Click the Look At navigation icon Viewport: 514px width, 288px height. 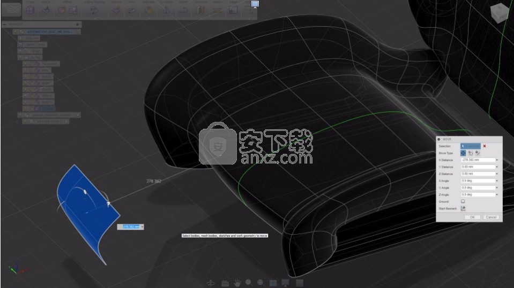(225, 283)
